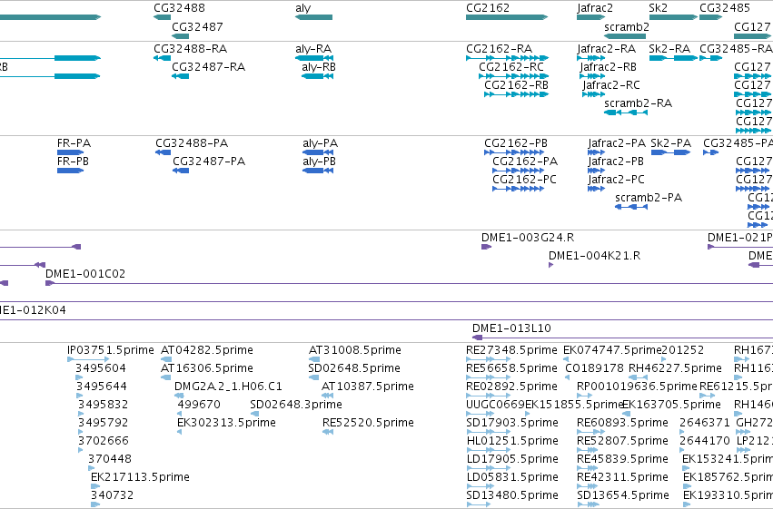Click protein CG2162-PB
The width and height of the screenshot is (773, 509).
(x=514, y=152)
